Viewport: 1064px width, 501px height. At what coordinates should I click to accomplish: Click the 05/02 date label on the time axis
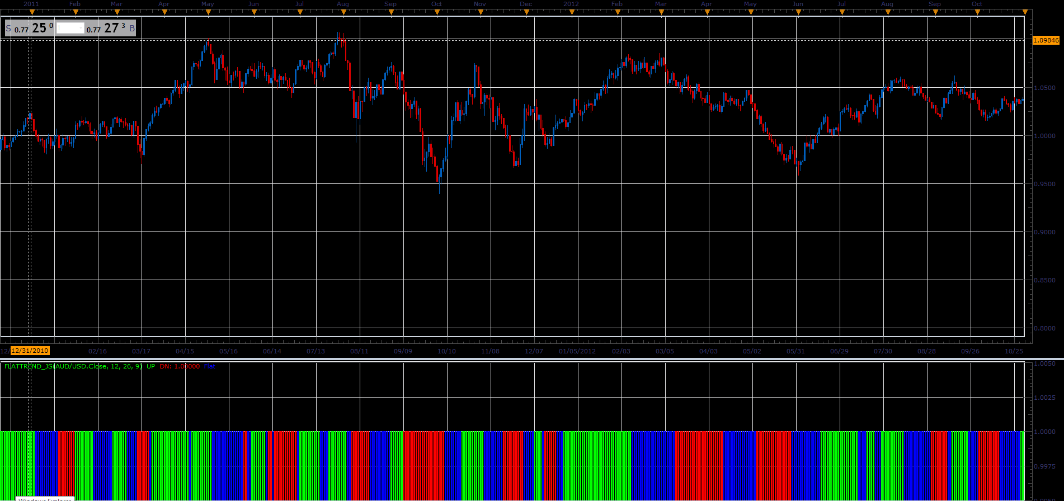[x=752, y=351]
